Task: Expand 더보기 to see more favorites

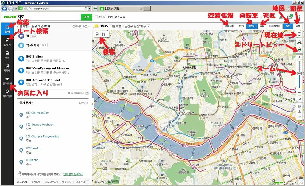Action: 83,103
